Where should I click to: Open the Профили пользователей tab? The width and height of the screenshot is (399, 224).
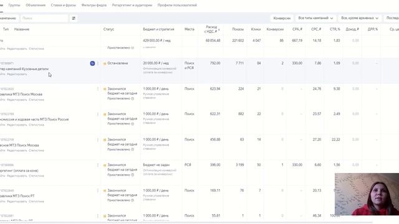pyautogui.click(x=177, y=5)
